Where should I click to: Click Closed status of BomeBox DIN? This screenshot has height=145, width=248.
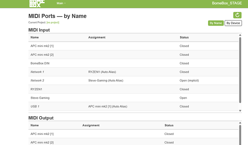click(184, 63)
